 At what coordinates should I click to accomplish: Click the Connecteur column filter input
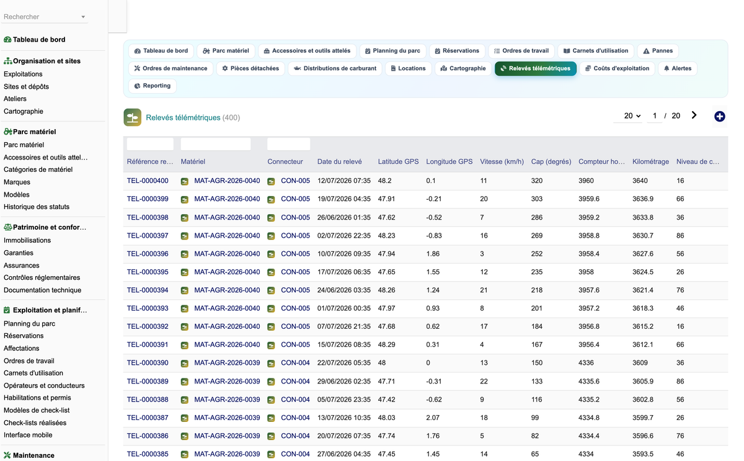[289, 144]
